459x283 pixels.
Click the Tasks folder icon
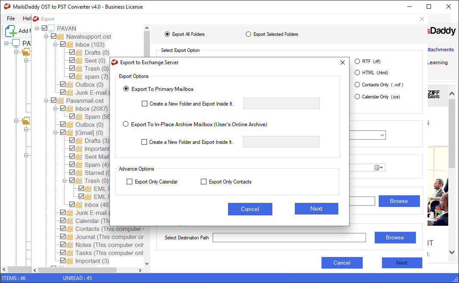(70, 253)
